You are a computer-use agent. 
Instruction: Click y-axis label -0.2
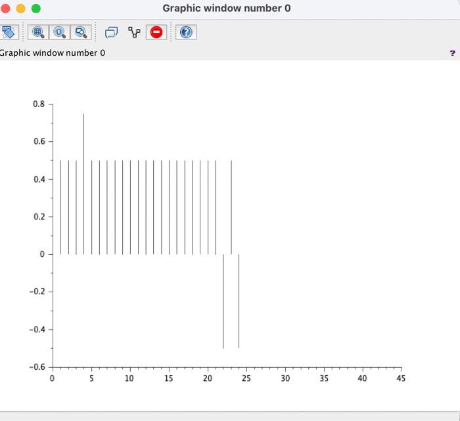[37, 292]
